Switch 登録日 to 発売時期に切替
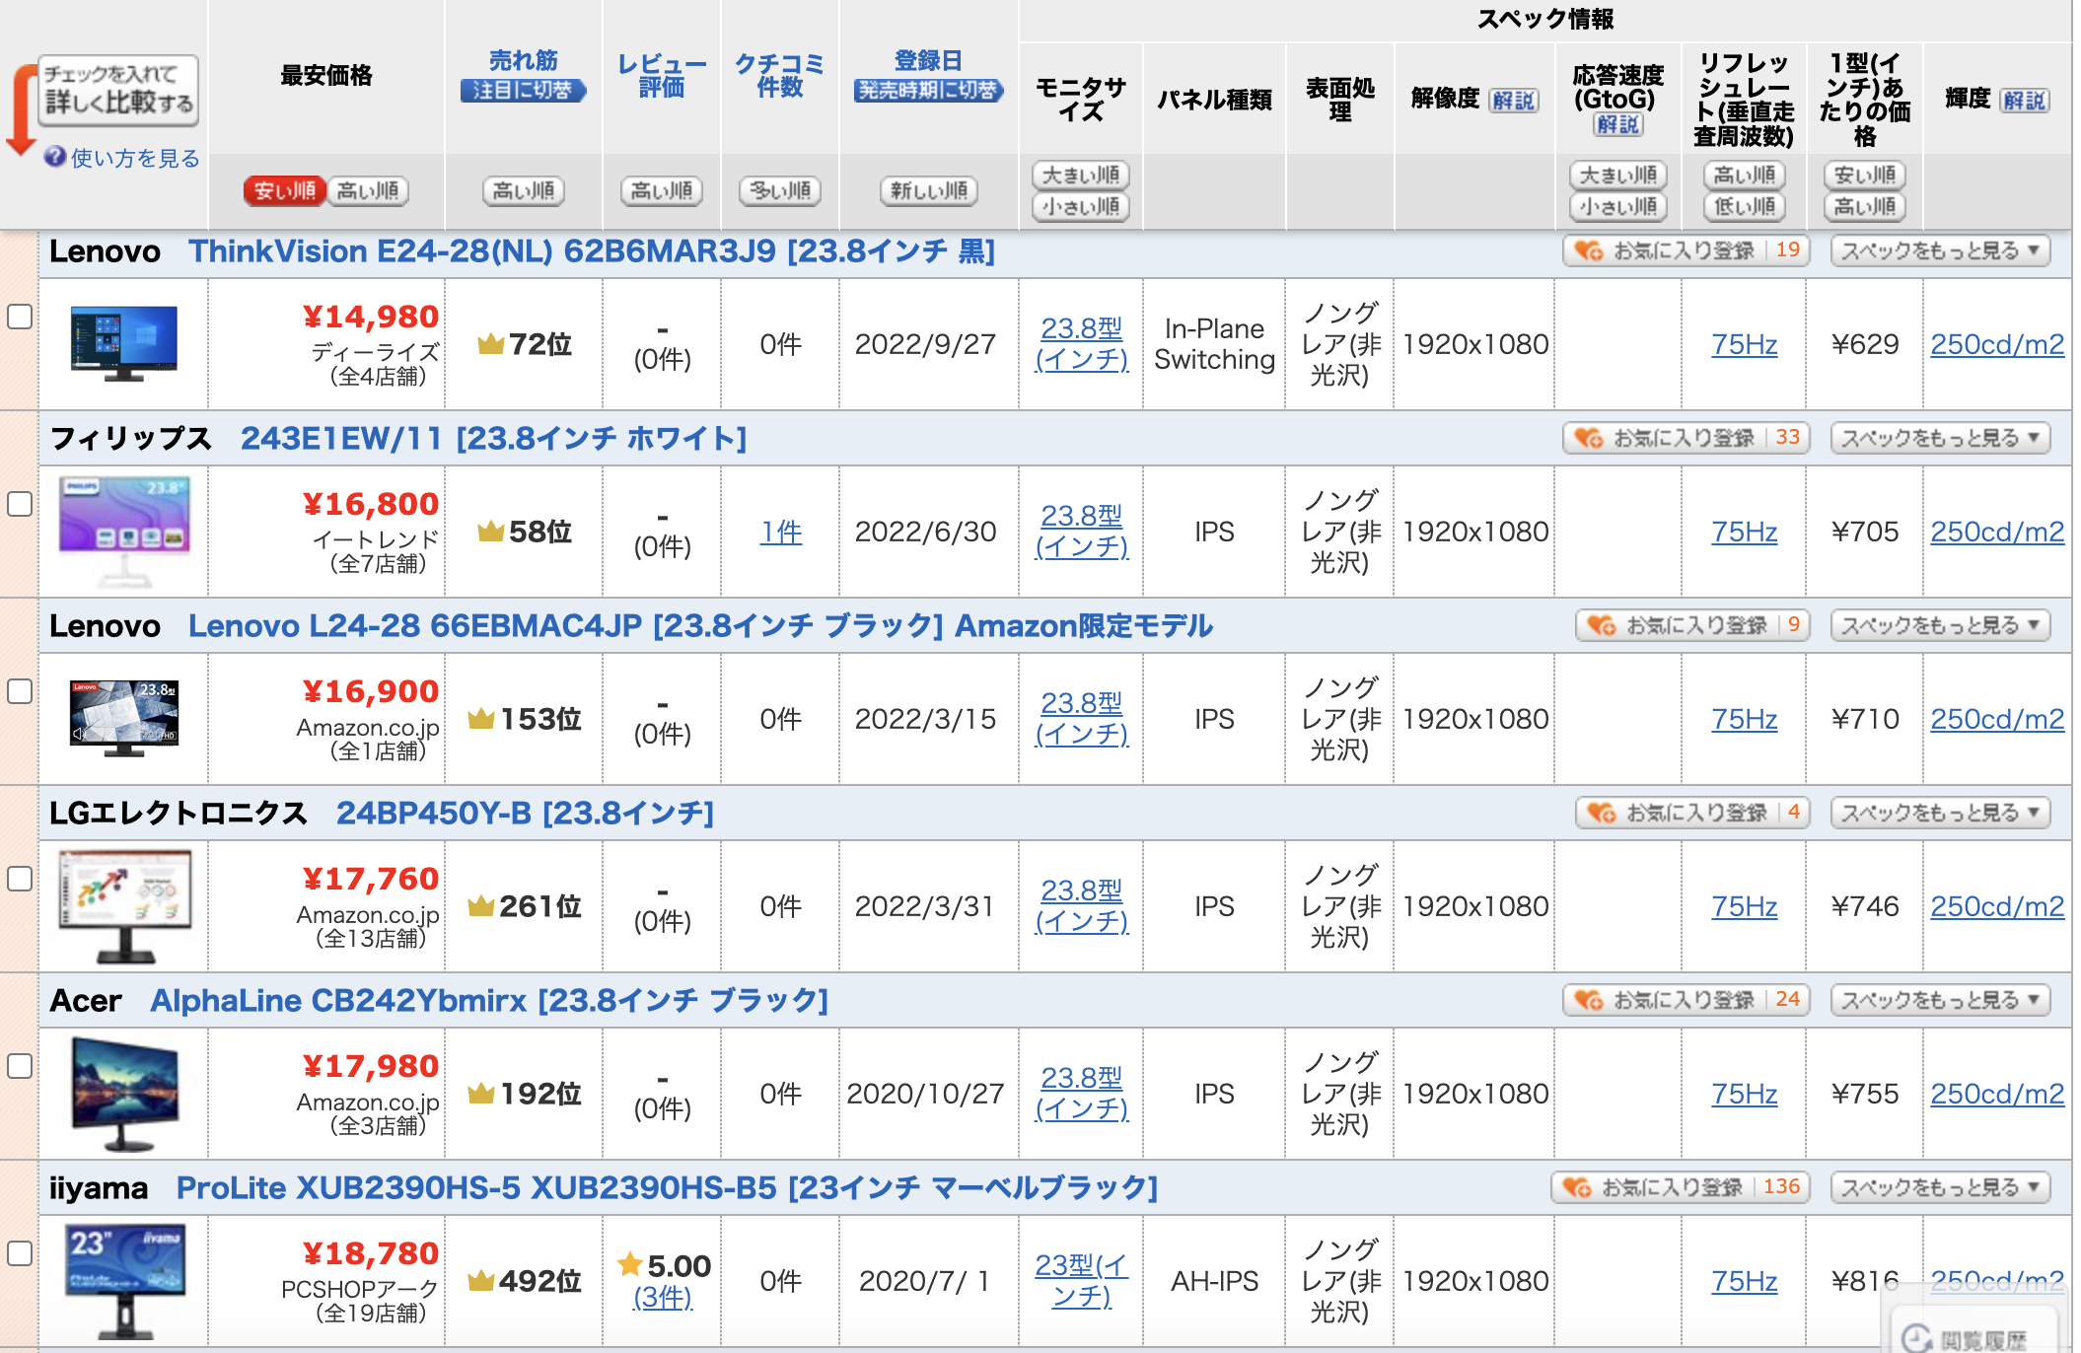The image size is (2081, 1353). (929, 91)
